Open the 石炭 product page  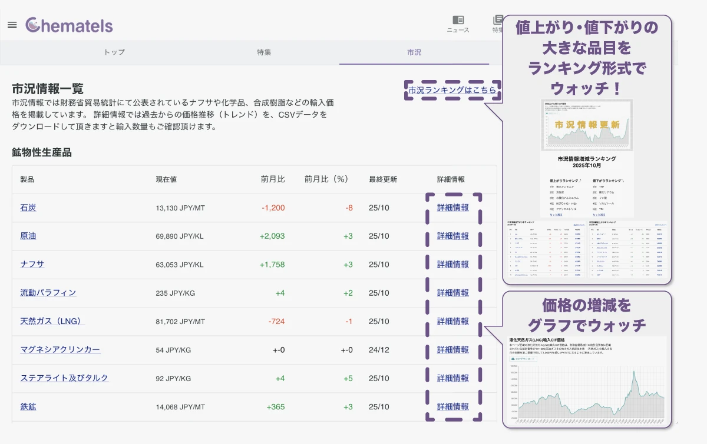pyautogui.click(x=27, y=208)
